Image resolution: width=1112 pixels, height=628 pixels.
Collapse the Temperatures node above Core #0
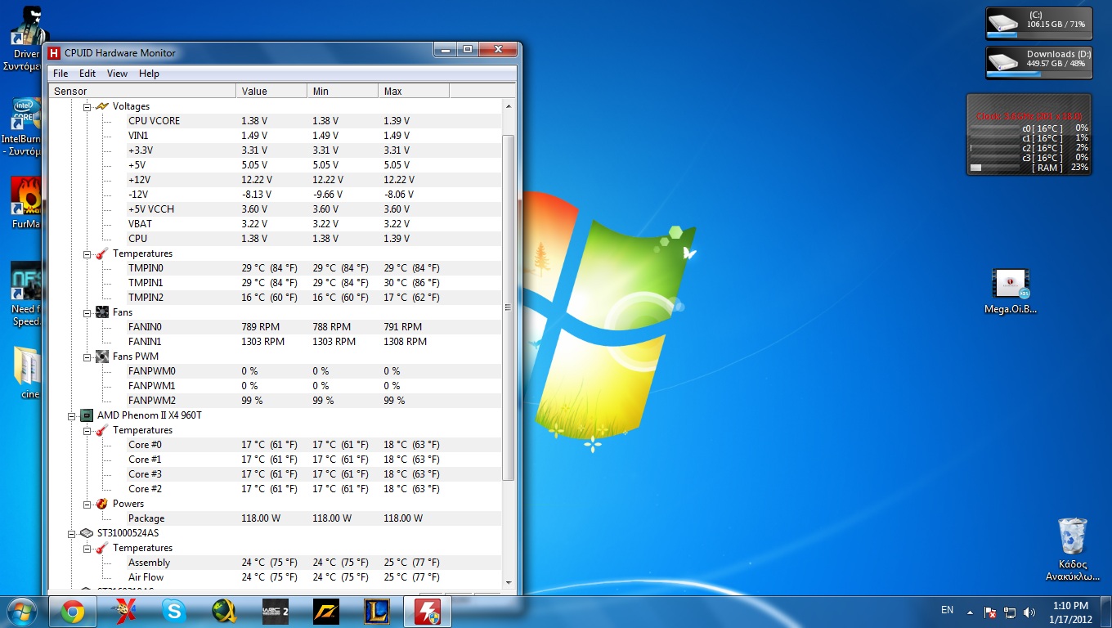pos(87,430)
